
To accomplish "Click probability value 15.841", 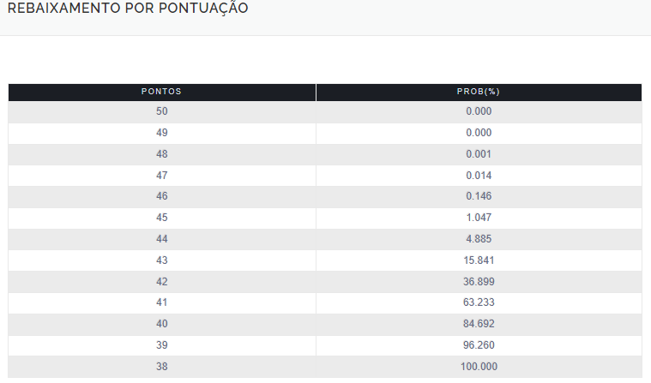I will (x=479, y=260).
